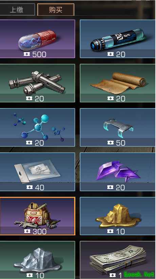Choose the blue energy tube item
The width and height of the screenshot is (156, 279).
(118, 39)
